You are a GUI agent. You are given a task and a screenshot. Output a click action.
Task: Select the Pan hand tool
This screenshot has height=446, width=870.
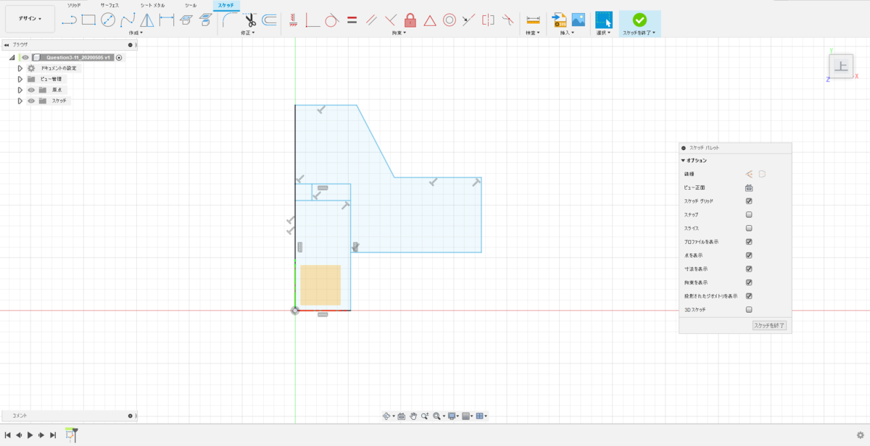[413, 416]
